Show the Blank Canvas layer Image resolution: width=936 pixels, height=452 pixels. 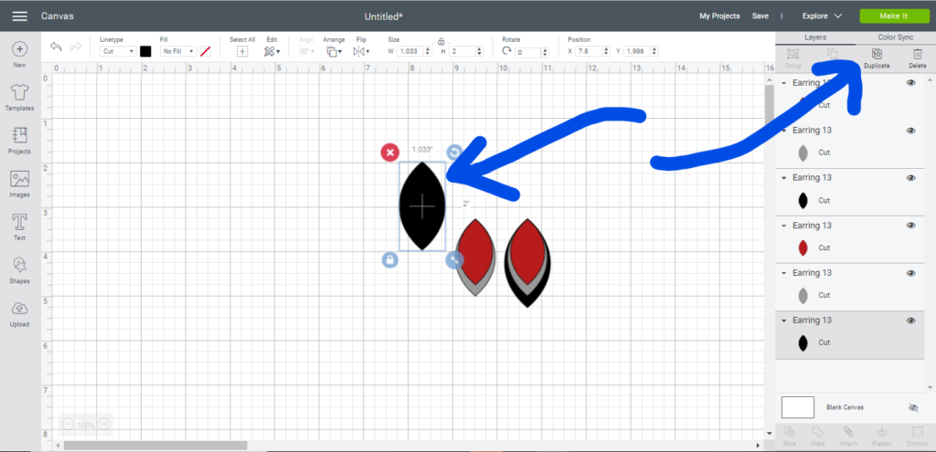(x=913, y=407)
